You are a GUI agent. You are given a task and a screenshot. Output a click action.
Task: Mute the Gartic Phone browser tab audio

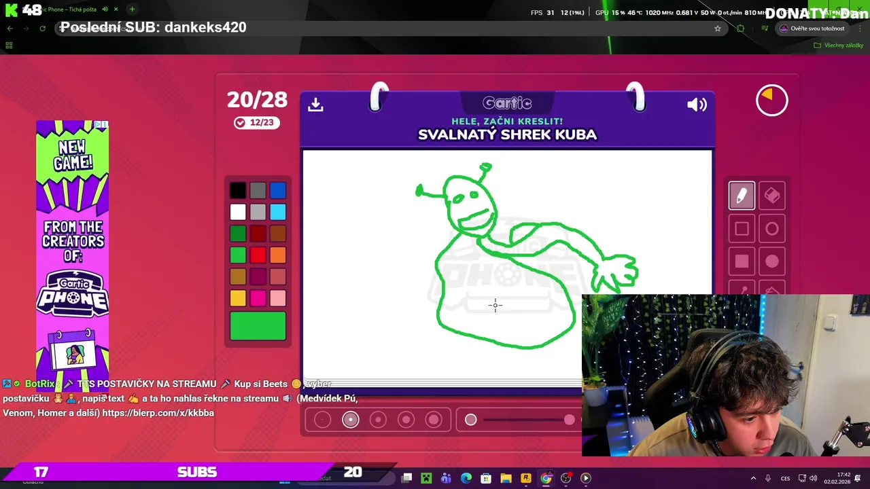coord(105,10)
